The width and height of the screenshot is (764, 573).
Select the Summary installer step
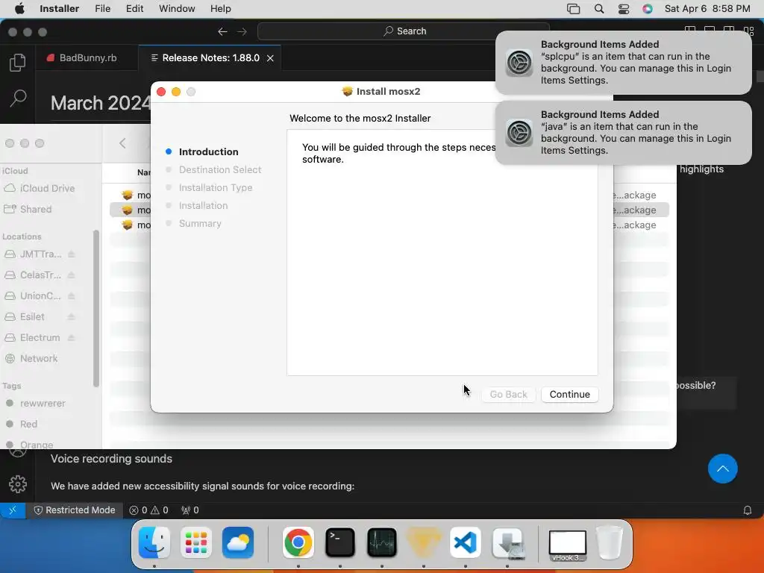(200, 224)
